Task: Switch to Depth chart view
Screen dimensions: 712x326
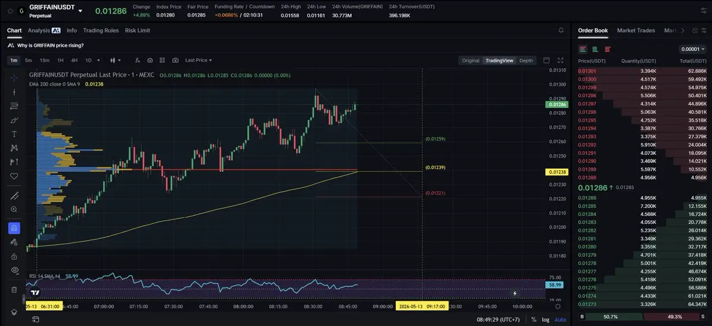Action: 526,60
